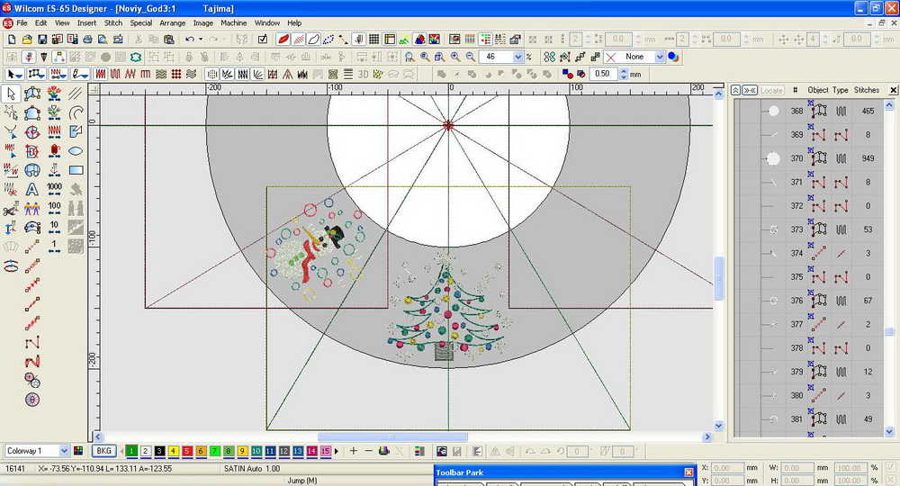The image size is (900, 486).
Task: Select object row 370 with 949 stitches
Action: point(811,158)
